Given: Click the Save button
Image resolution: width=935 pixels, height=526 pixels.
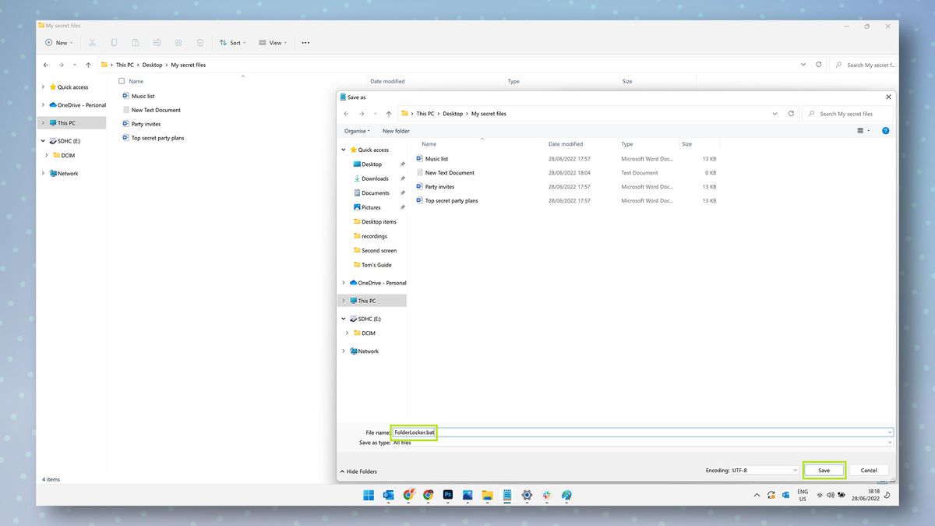Looking at the screenshot, I should point(824,470).
